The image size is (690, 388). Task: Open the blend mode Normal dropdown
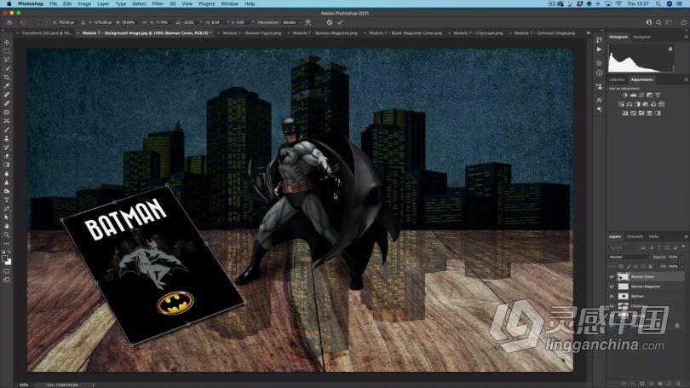[x=630, y=257]
